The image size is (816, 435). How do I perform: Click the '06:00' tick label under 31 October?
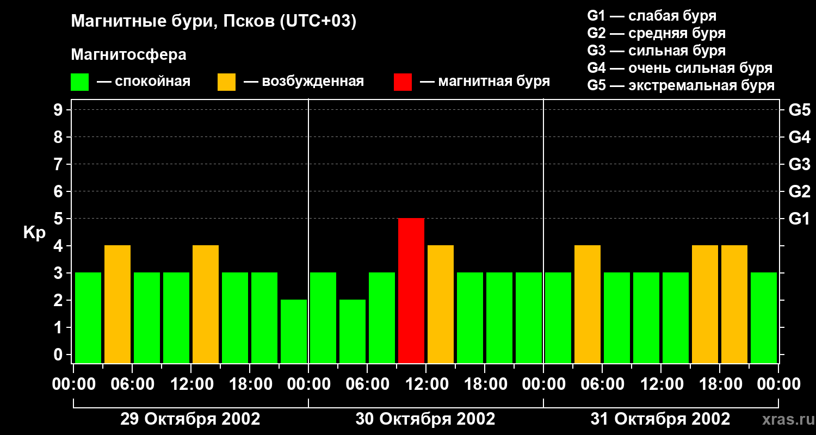pos(602,384)
